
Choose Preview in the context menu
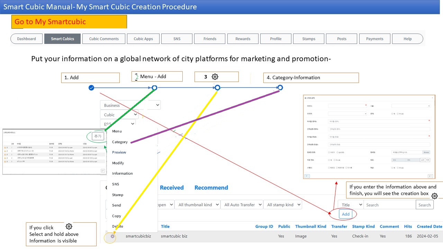click(x=119, y=152)
